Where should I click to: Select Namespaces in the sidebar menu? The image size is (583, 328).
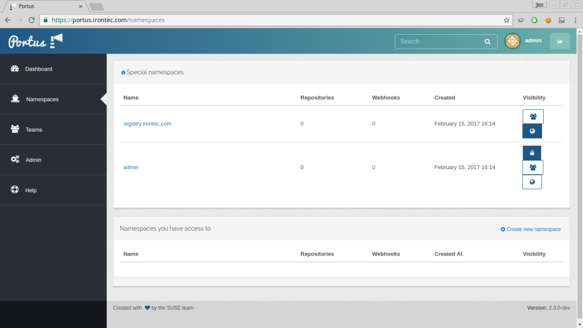point(42,99)
